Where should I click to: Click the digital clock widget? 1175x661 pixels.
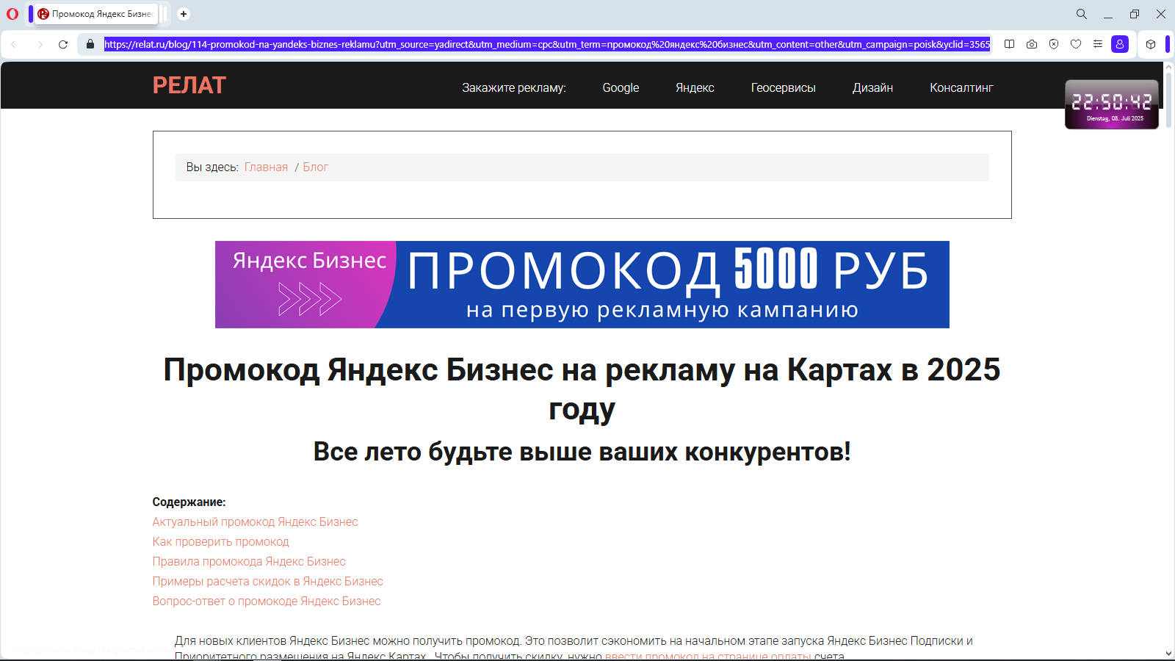point(1112,104)
